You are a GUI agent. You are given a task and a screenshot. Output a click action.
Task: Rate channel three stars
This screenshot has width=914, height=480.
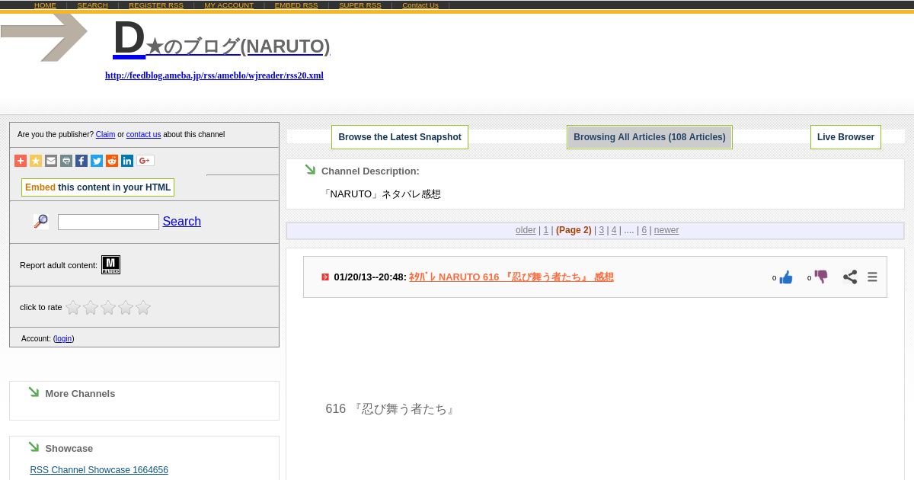coord(108,308)
